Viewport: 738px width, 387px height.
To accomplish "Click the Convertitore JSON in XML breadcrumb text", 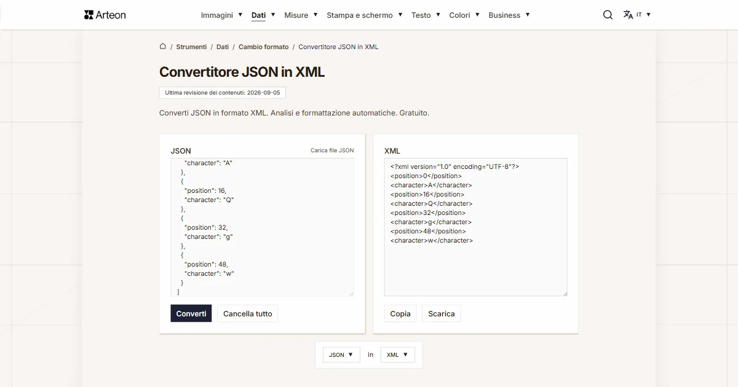I will pos(338,47).
